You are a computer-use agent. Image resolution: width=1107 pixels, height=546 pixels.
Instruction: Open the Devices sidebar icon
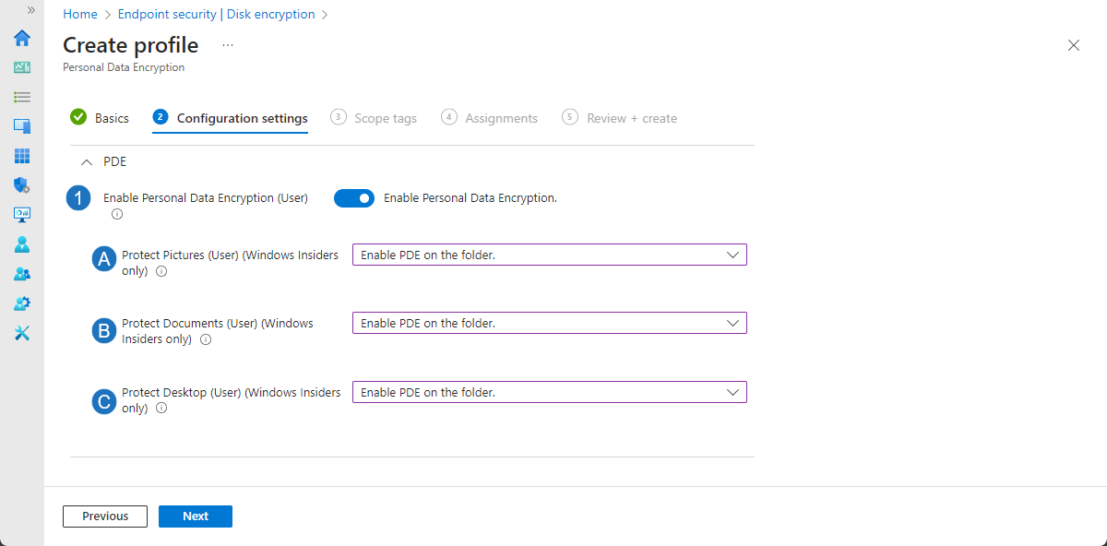tap(22, 126)
